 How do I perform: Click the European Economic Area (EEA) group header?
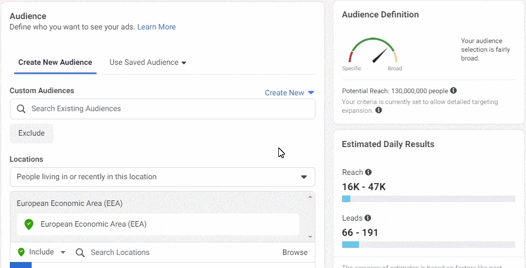[x=69, y=203]
